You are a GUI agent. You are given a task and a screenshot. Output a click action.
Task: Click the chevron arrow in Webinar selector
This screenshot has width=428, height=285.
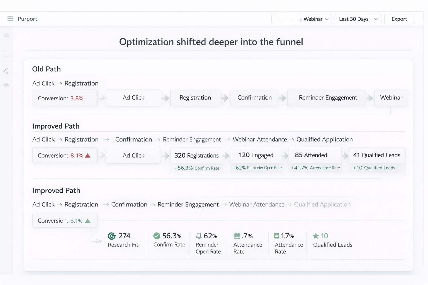point(327,19)
